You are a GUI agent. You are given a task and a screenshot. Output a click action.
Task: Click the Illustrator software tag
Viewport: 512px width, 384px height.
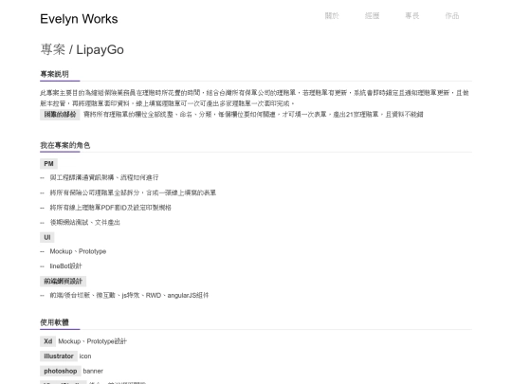(x=59, y=357)
